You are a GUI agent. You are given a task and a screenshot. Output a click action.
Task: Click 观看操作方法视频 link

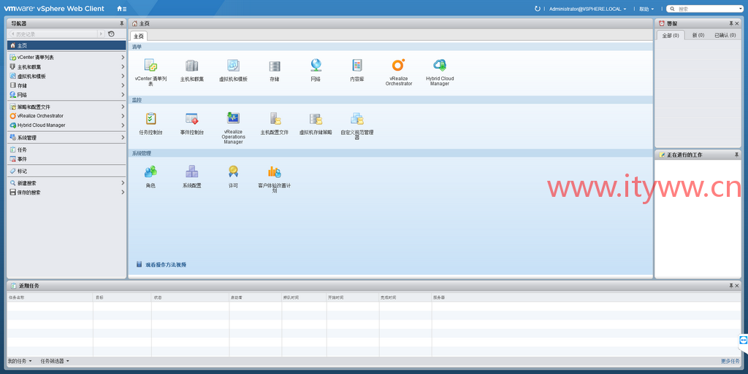[x=166, y=265]
